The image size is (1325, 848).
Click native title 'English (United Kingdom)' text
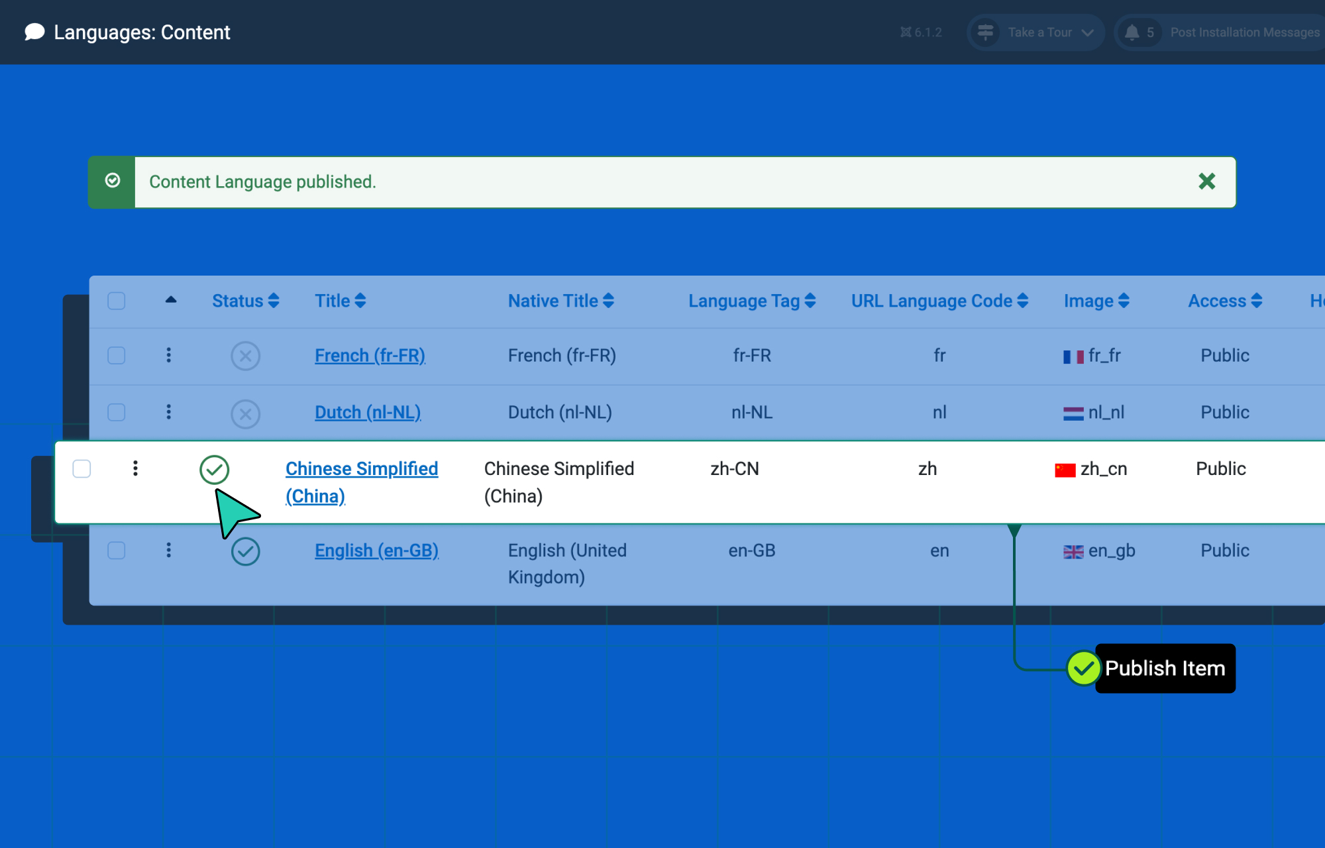(x=567, y=564)
